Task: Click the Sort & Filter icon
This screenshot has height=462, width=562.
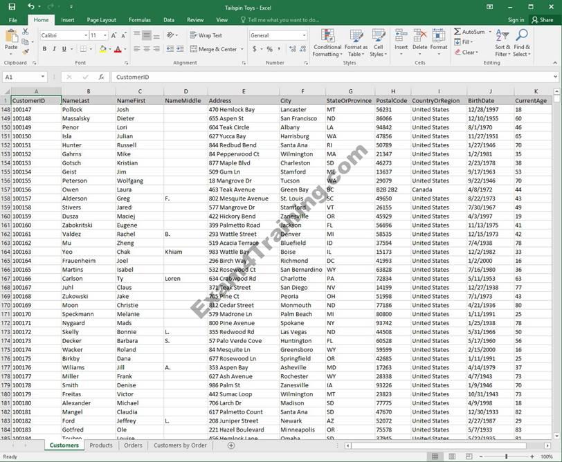Action: click(x=502, y=41)
